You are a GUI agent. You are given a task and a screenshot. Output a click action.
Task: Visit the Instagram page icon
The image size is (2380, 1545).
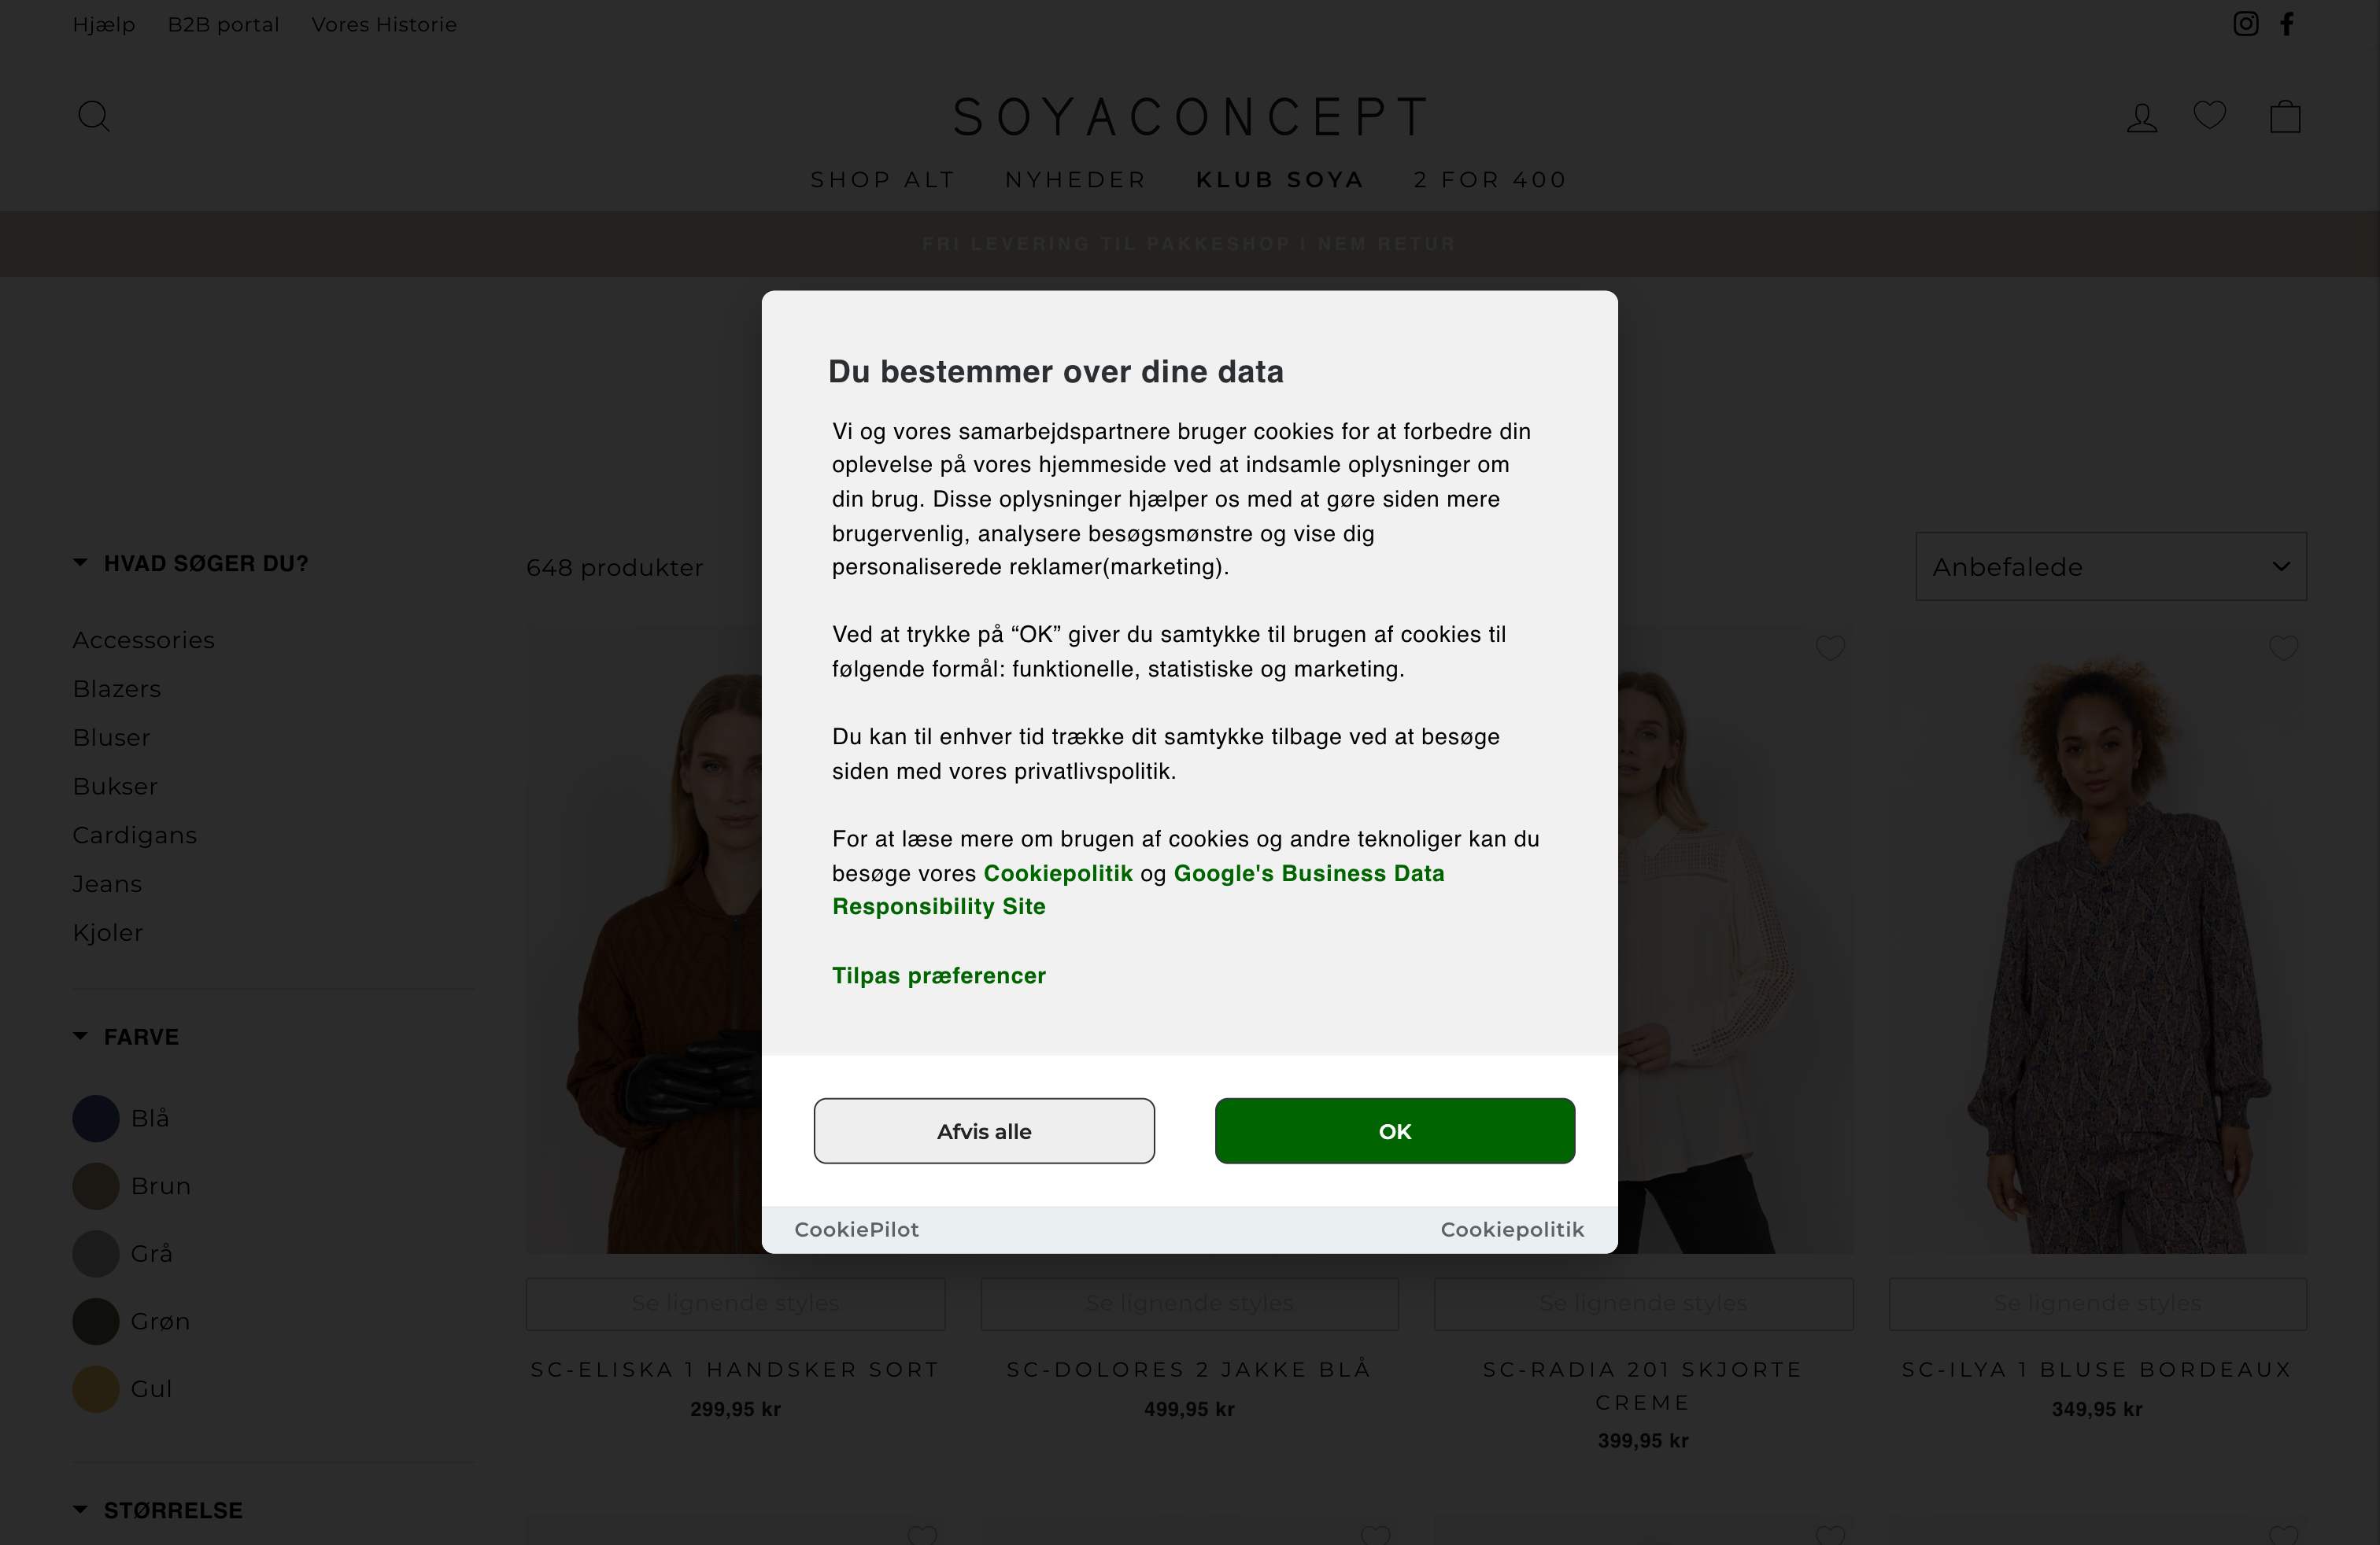2245,24
